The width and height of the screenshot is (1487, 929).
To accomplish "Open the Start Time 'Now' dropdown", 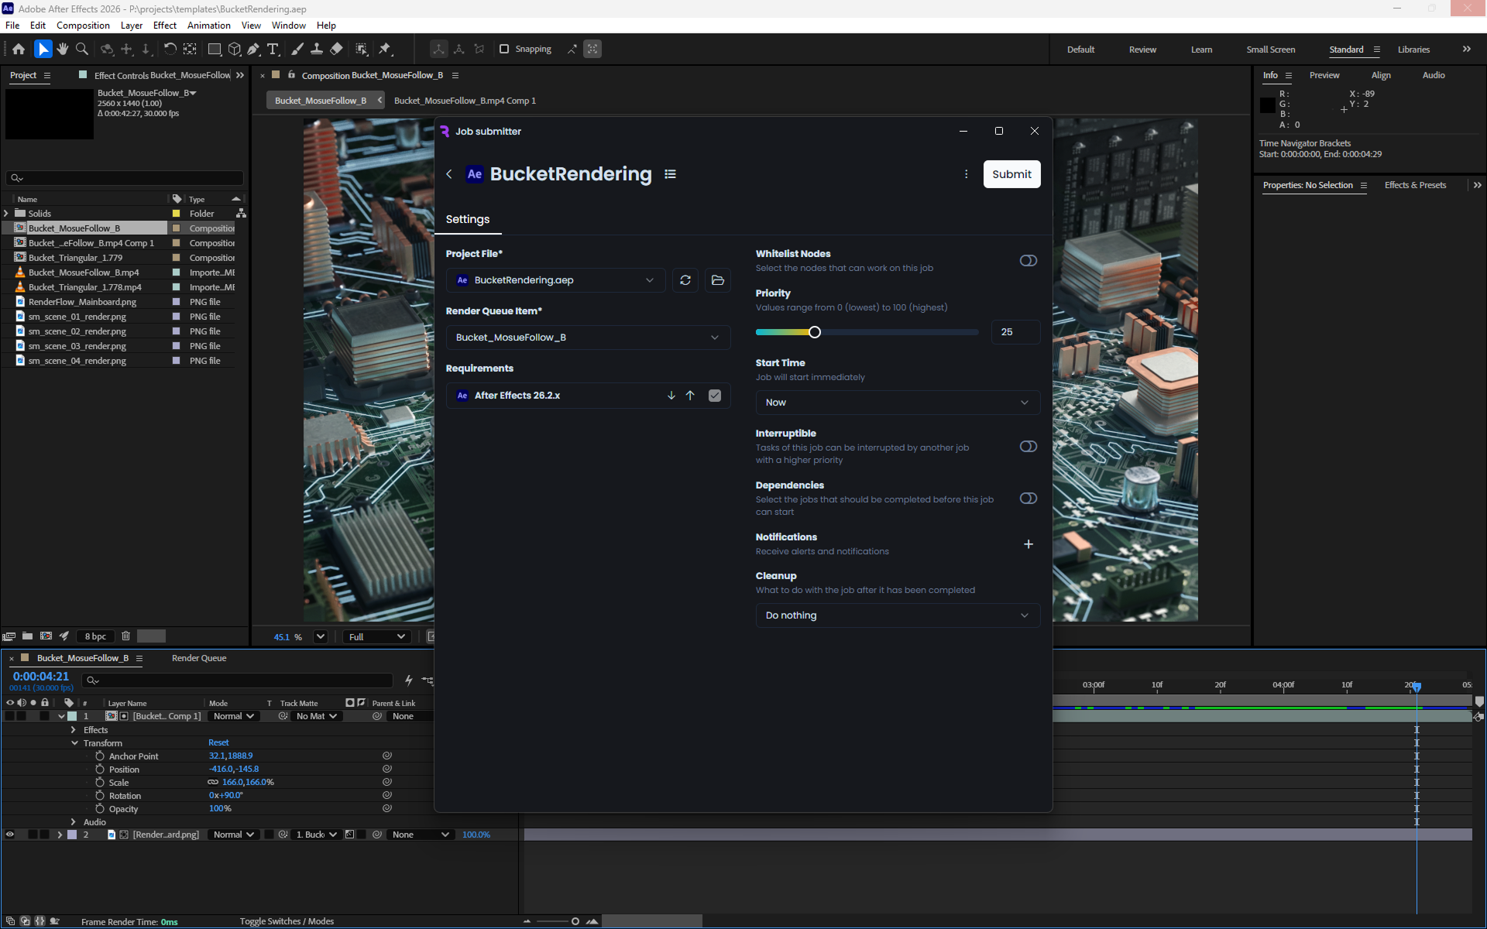I will tap(898, 403).
